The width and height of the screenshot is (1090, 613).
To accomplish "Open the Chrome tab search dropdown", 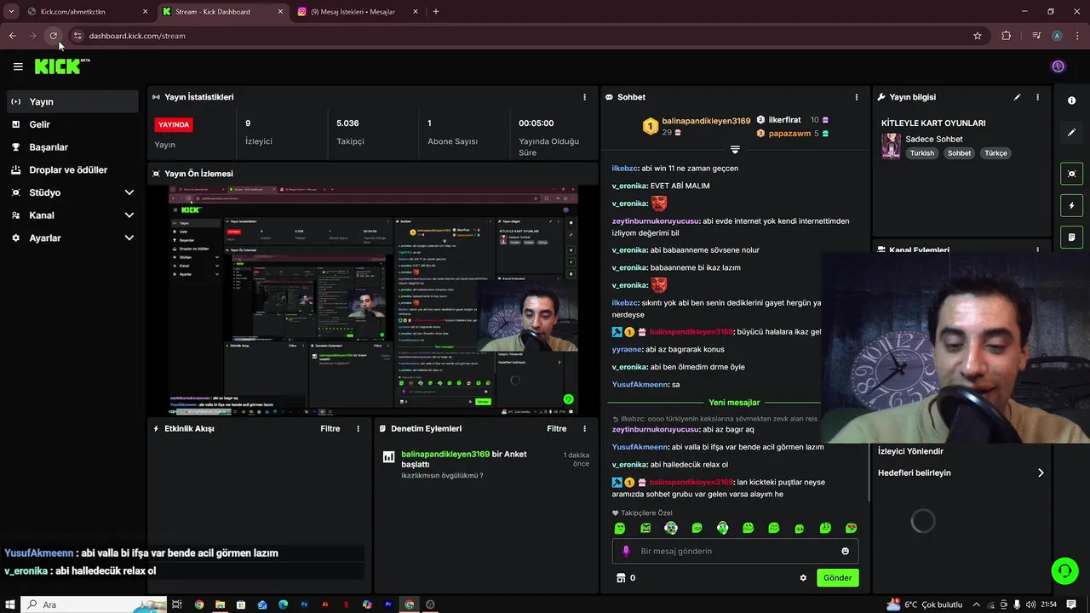I will tap(11, 12).
